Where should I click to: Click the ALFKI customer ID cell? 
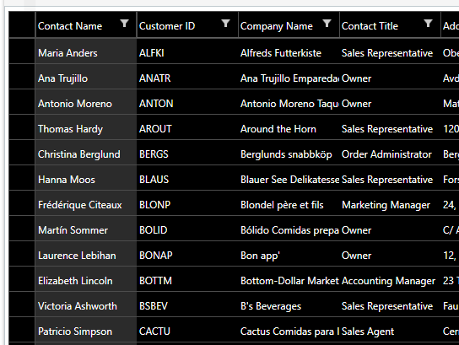click(x=187, y=51)
